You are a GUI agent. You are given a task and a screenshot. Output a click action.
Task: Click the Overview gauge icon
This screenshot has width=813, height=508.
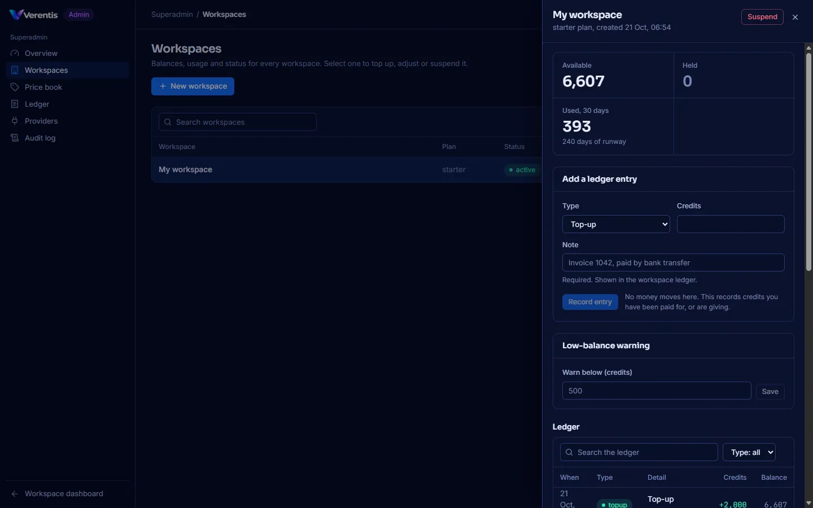tap(15, 53)
